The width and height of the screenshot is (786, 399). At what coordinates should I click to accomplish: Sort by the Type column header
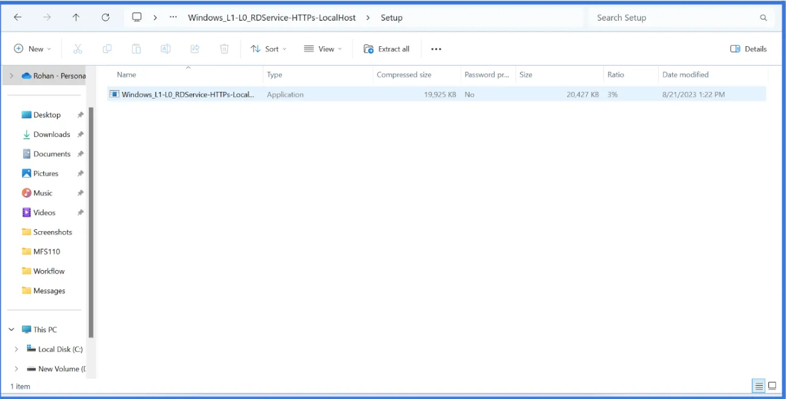275,74
